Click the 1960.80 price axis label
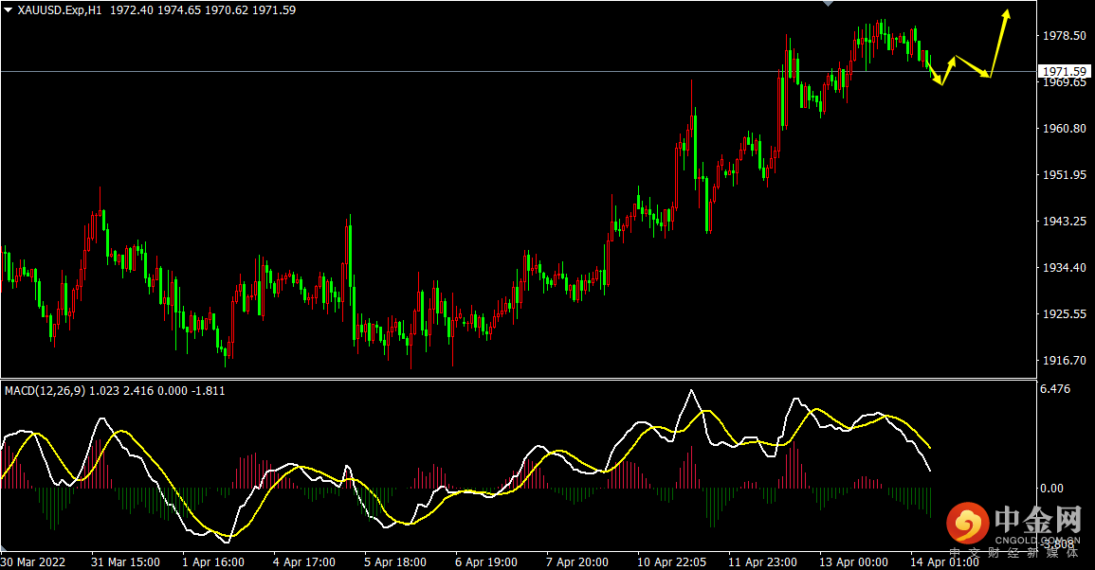This screenshot has width=1095, height=570. tap(1065, 129)
